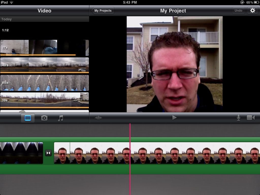
Task: Open the Photos camera icon
Action: coord(44,118)
